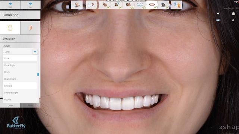Click the Simulation section header
Screen dimensions: 239x134
pyautogui.click(x=20, y=39)
